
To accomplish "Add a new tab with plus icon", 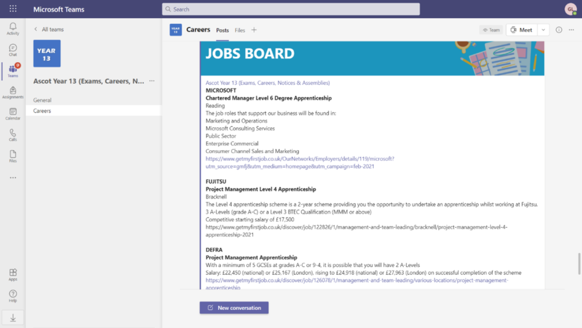I will [x=254, y=30].
